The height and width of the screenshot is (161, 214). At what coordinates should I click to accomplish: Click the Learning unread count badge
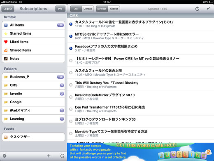pos(62,118)
